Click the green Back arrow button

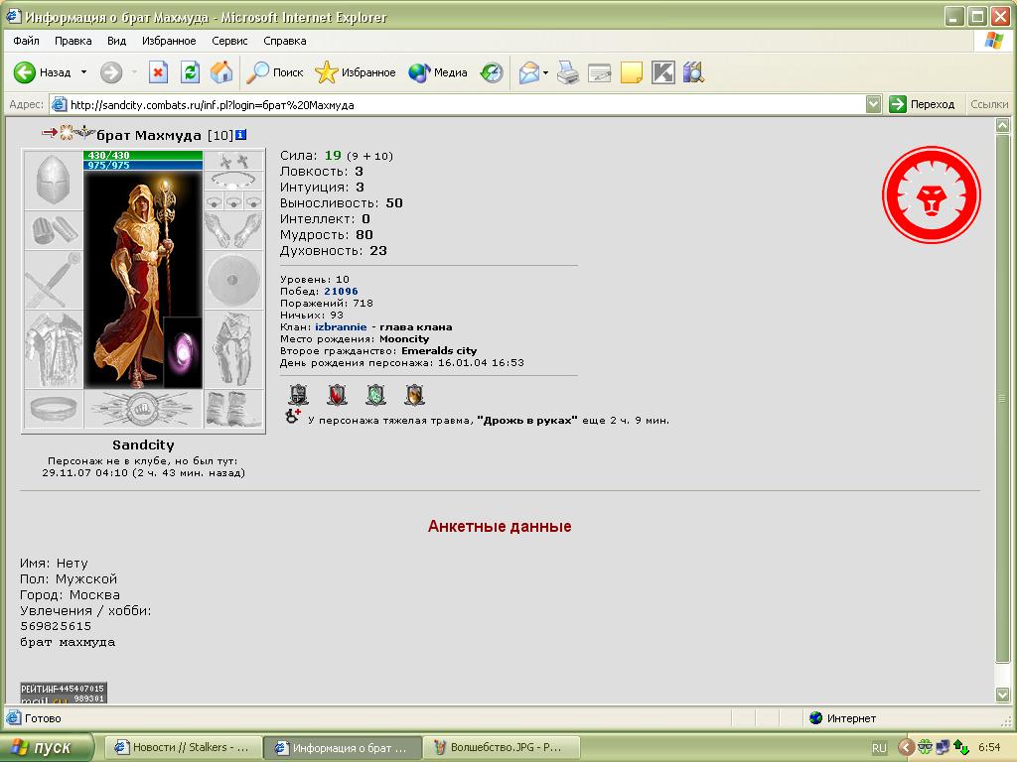25,71
